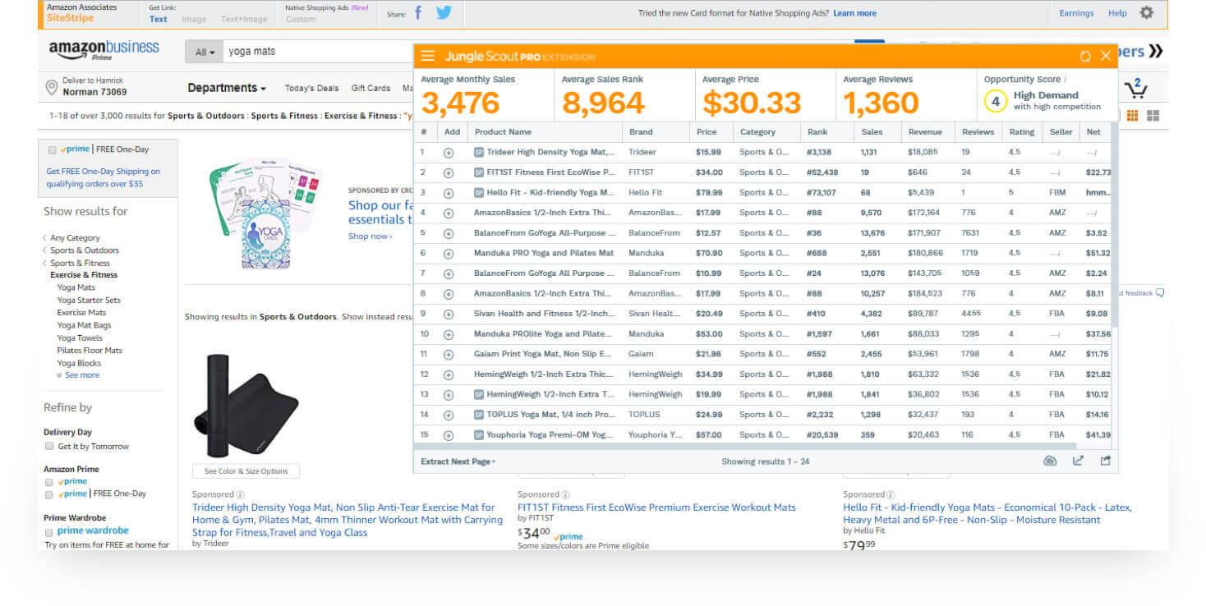
Task: Add the Sivan Health and Fitness product
Action: point(449,314)
